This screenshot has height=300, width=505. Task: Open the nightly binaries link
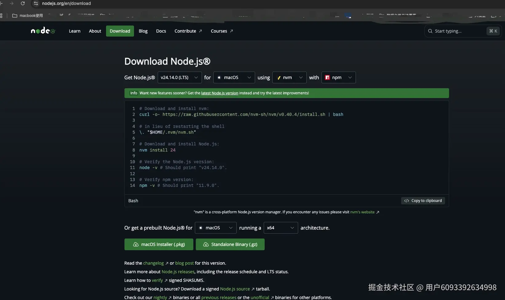(x=160, y=298)
